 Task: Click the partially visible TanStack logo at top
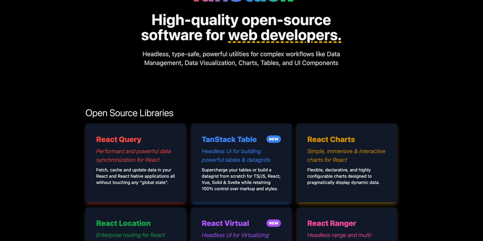point(241,1)
